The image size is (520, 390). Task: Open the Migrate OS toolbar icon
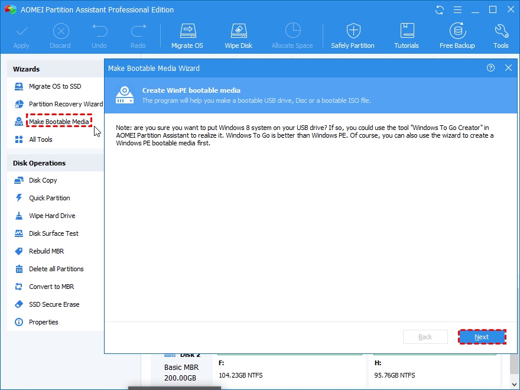tap(187, 36)
